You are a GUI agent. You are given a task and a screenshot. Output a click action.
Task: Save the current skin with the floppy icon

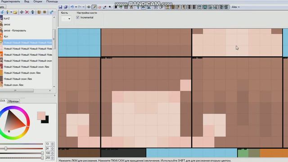[x=60, y=7]
